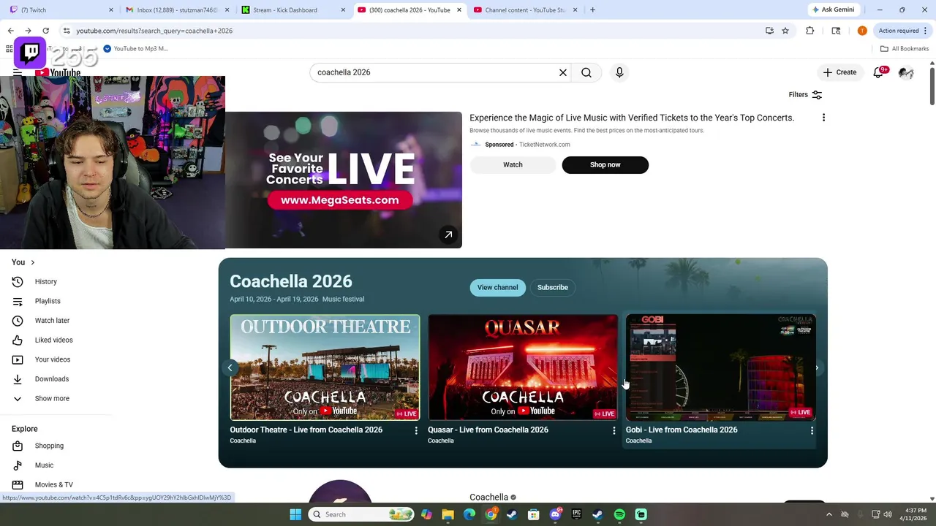The height and width of the screenshot is (526, 936).
Task: Open Movies & TV under Explore
Action: (x=53, y=485)
